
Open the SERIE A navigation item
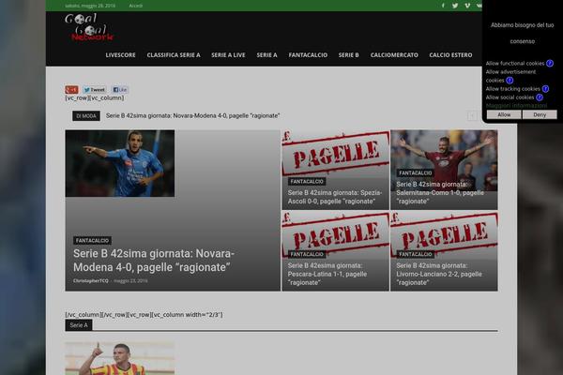tap(266, 55)
